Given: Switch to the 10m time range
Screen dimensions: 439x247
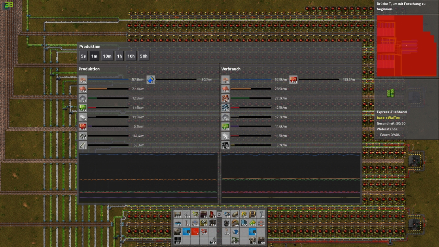Looking at the screenshot, I should coord(107,56).
